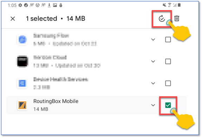Expand the first app row chevron
202x138 pixels.
(x=153, y=40)
